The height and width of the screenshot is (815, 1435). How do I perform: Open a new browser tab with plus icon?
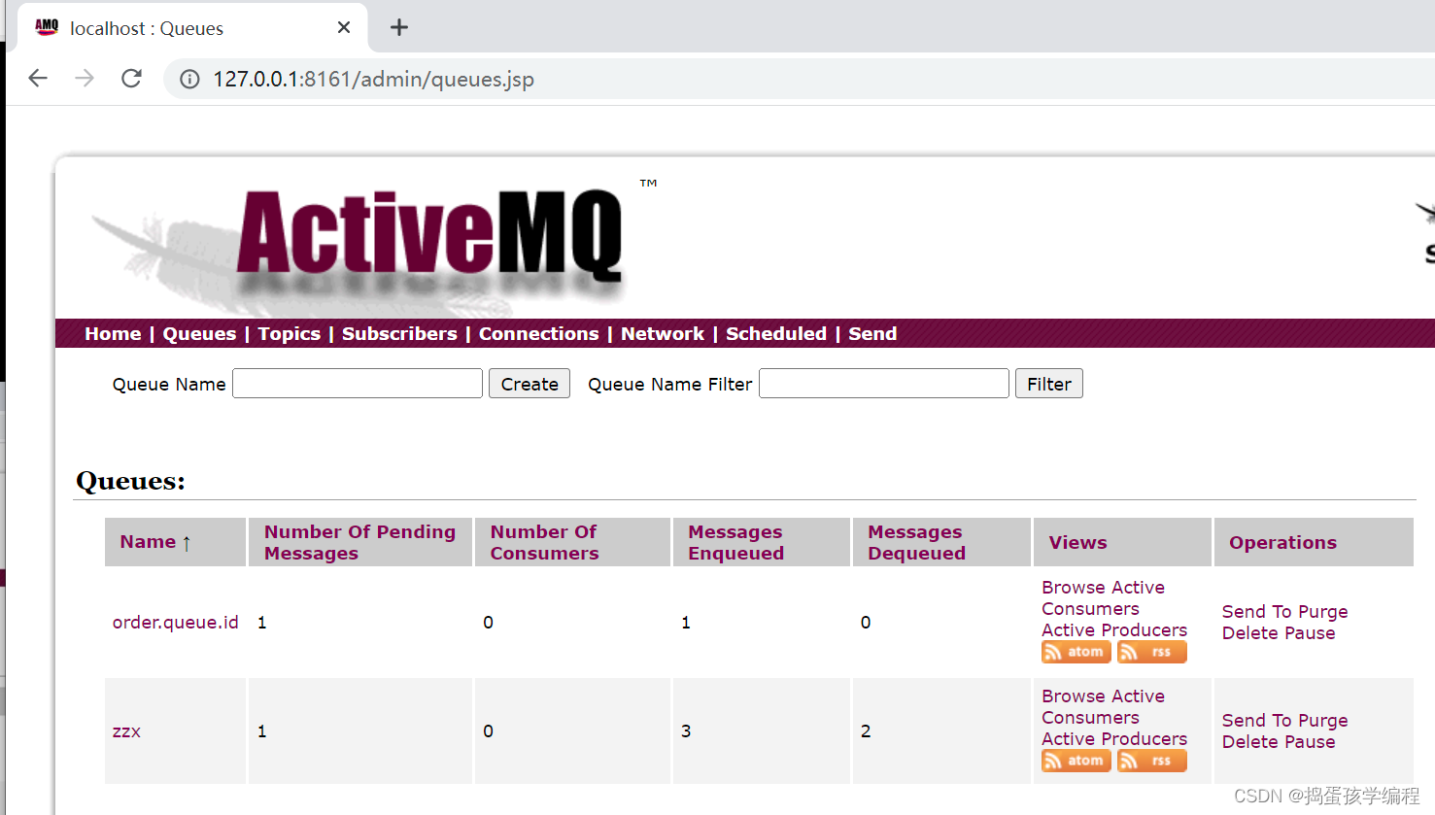point(398,27)
